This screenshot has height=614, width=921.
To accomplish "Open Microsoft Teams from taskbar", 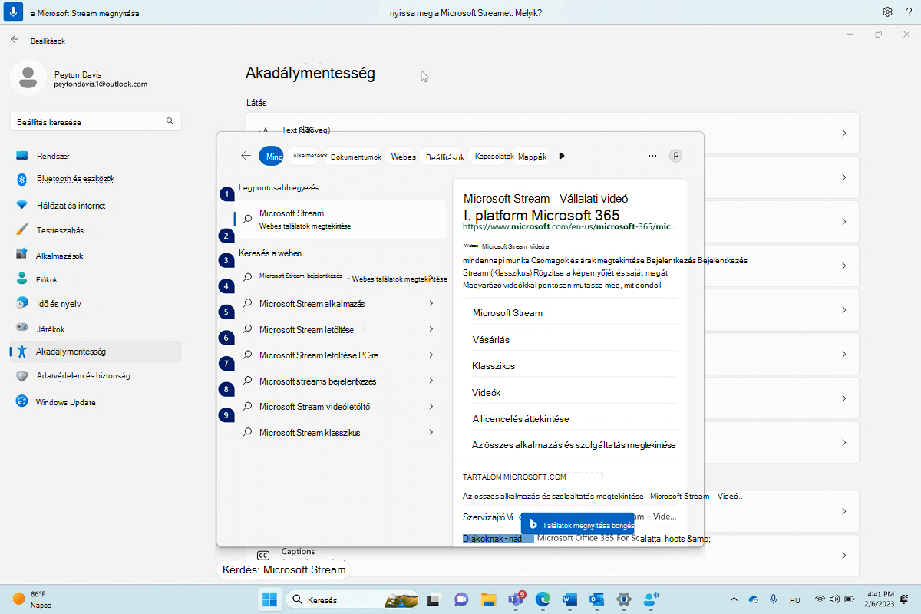I will pyautogui.click(x=515, y=599).
